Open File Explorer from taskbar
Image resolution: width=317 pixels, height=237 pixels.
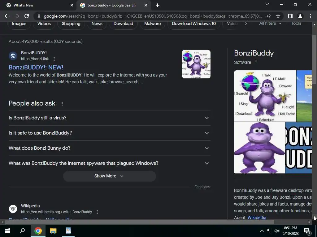click(x=53, y=231)
